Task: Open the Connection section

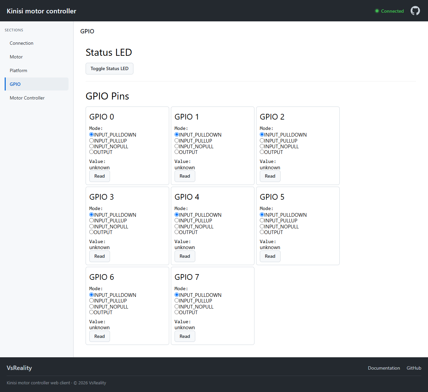Action: click(x=36, y=43)
